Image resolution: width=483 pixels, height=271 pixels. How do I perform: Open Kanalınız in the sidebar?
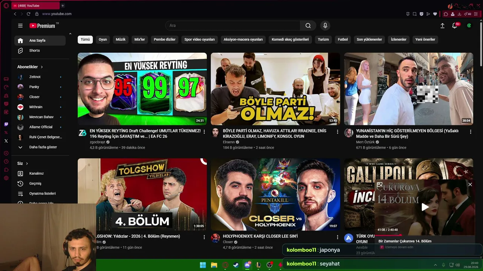point(40,174)
